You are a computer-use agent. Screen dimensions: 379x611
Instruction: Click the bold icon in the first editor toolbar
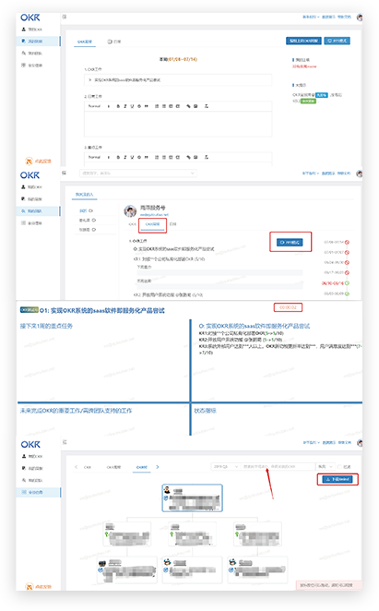(118, 106)
